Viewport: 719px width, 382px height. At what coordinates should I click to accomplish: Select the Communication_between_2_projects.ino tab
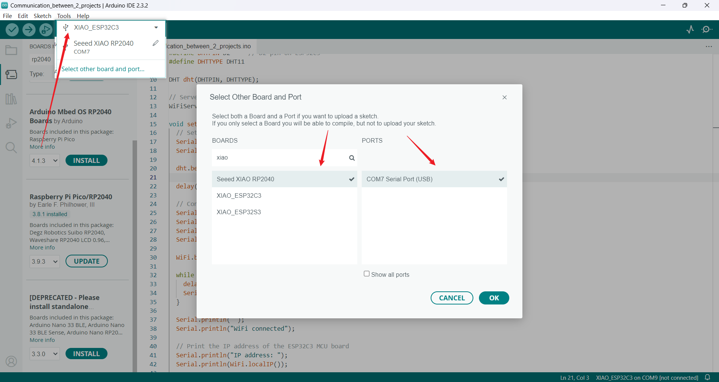pos(210,46)
